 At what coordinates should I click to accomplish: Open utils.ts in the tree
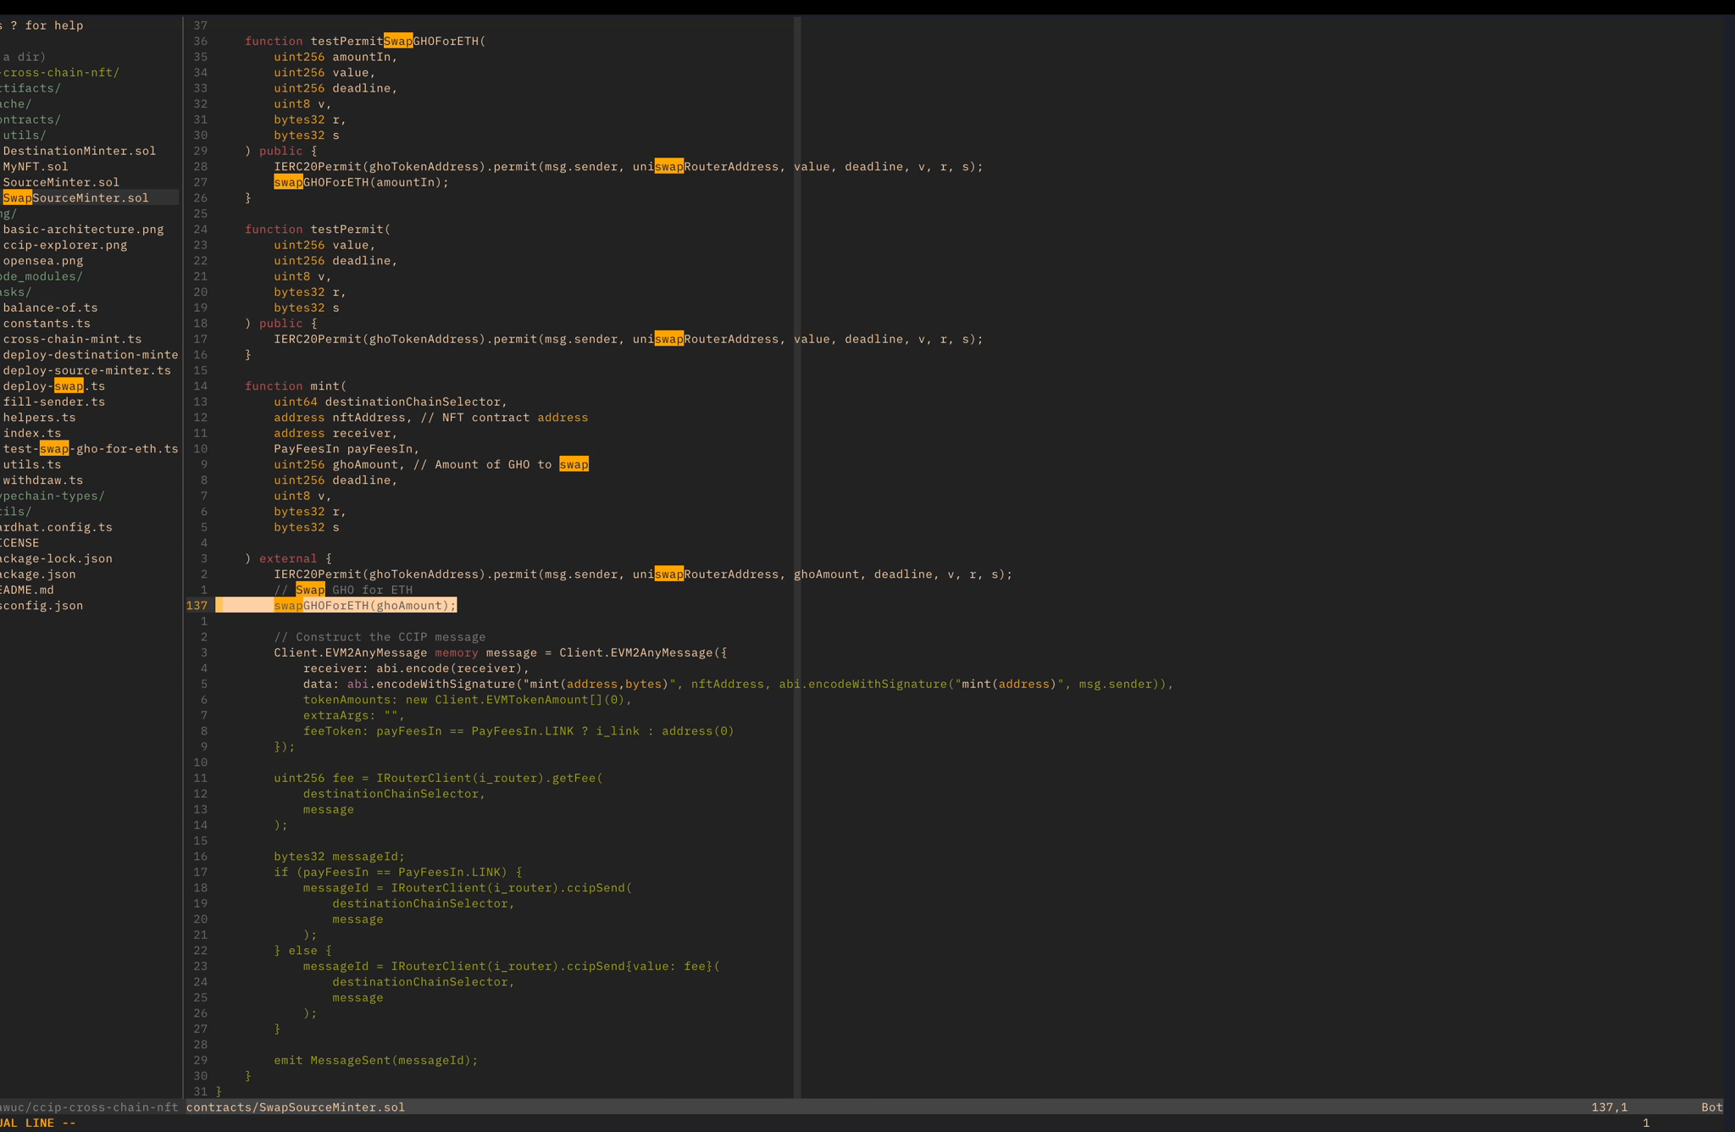32,464
